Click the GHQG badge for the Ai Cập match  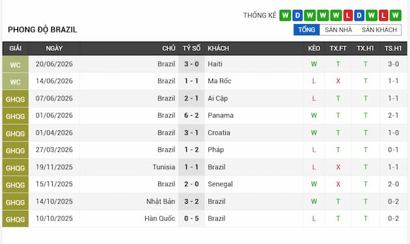click(16, 99)
